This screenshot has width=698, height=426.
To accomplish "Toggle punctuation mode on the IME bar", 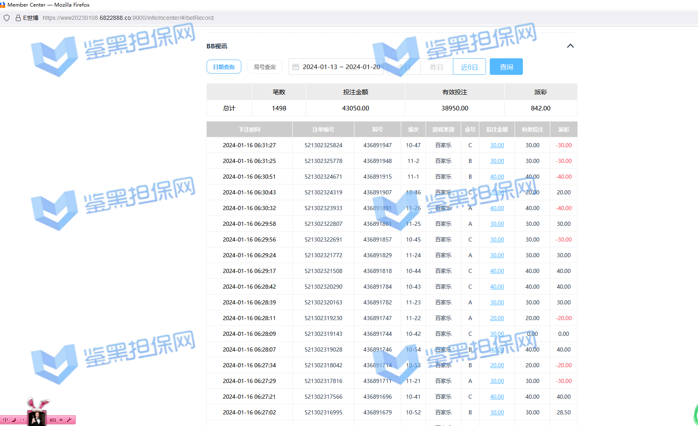I will coord(22,420).
